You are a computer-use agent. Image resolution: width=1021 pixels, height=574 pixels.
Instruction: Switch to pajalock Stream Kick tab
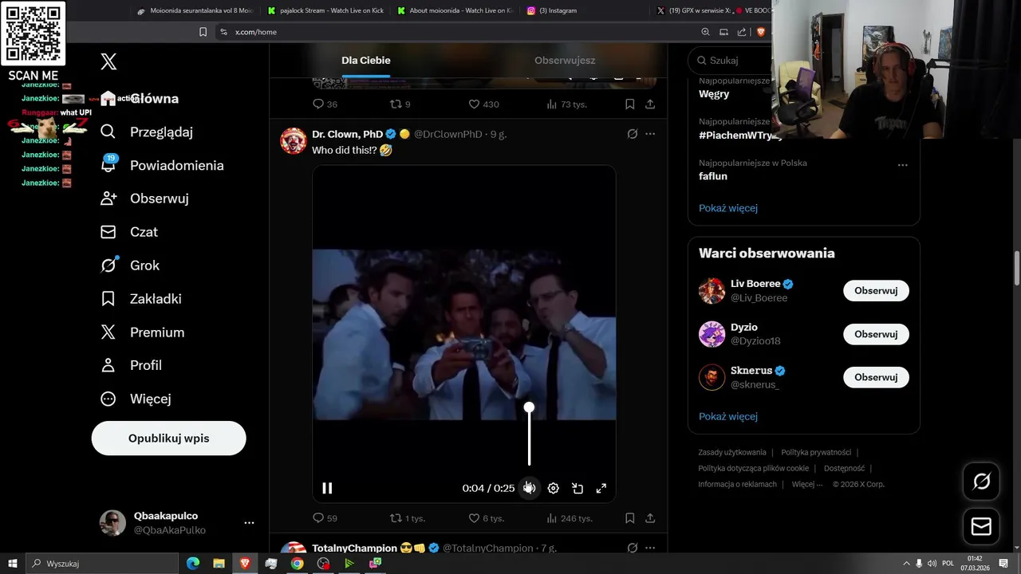[326, 10]
